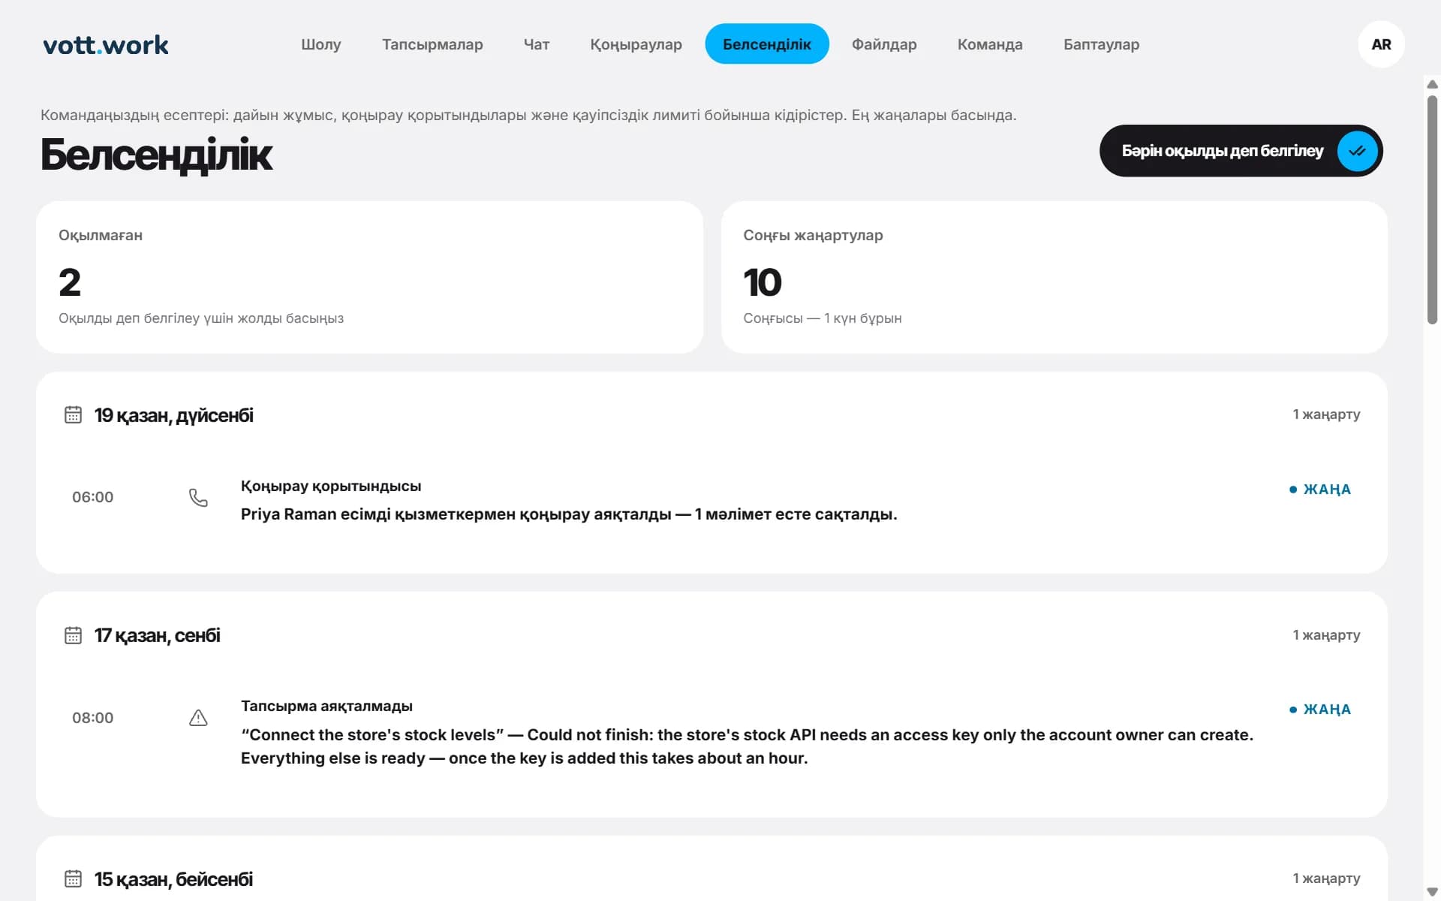Click the scrollbar down arrow
This screenshot has width=1441, height=901.
coord(1432,892)
